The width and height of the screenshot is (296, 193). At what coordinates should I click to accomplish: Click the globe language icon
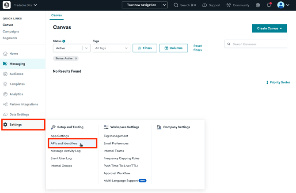(258, 5)
